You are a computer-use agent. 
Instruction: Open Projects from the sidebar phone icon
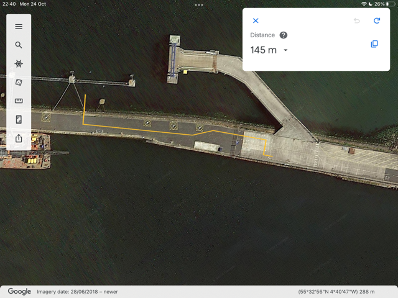pyautogui.click(x=19, y=120)
